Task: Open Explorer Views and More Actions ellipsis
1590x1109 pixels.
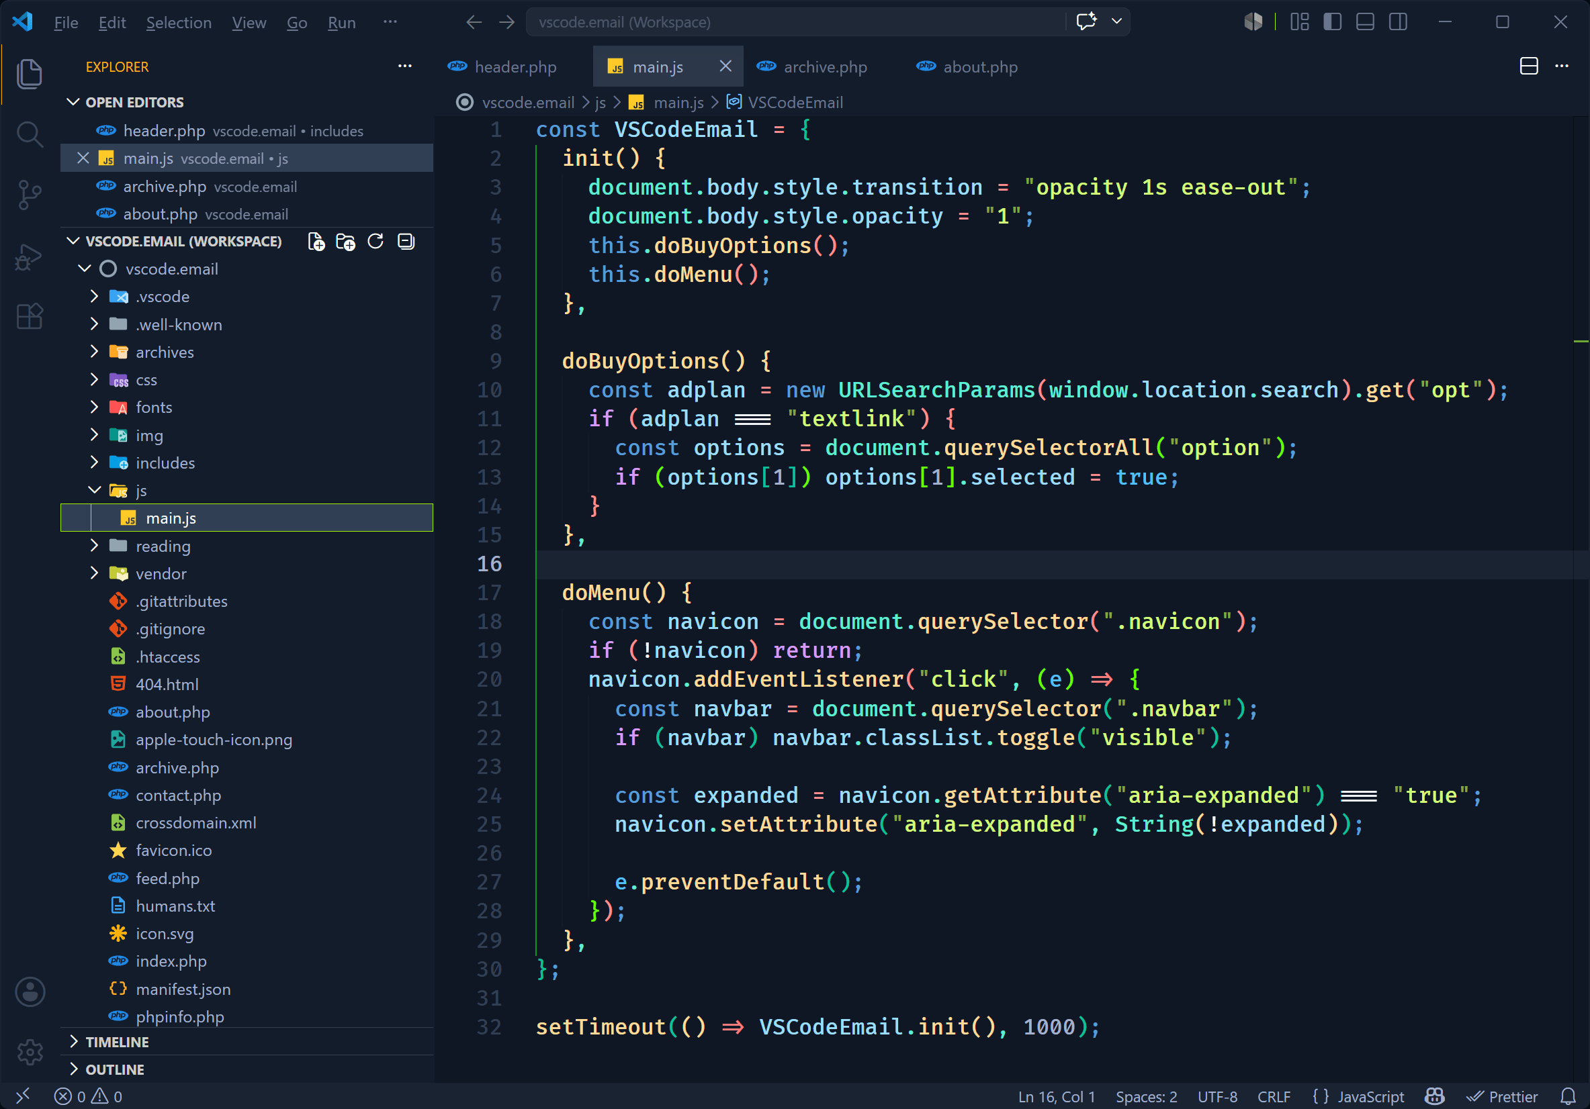Action: [405, 66]
